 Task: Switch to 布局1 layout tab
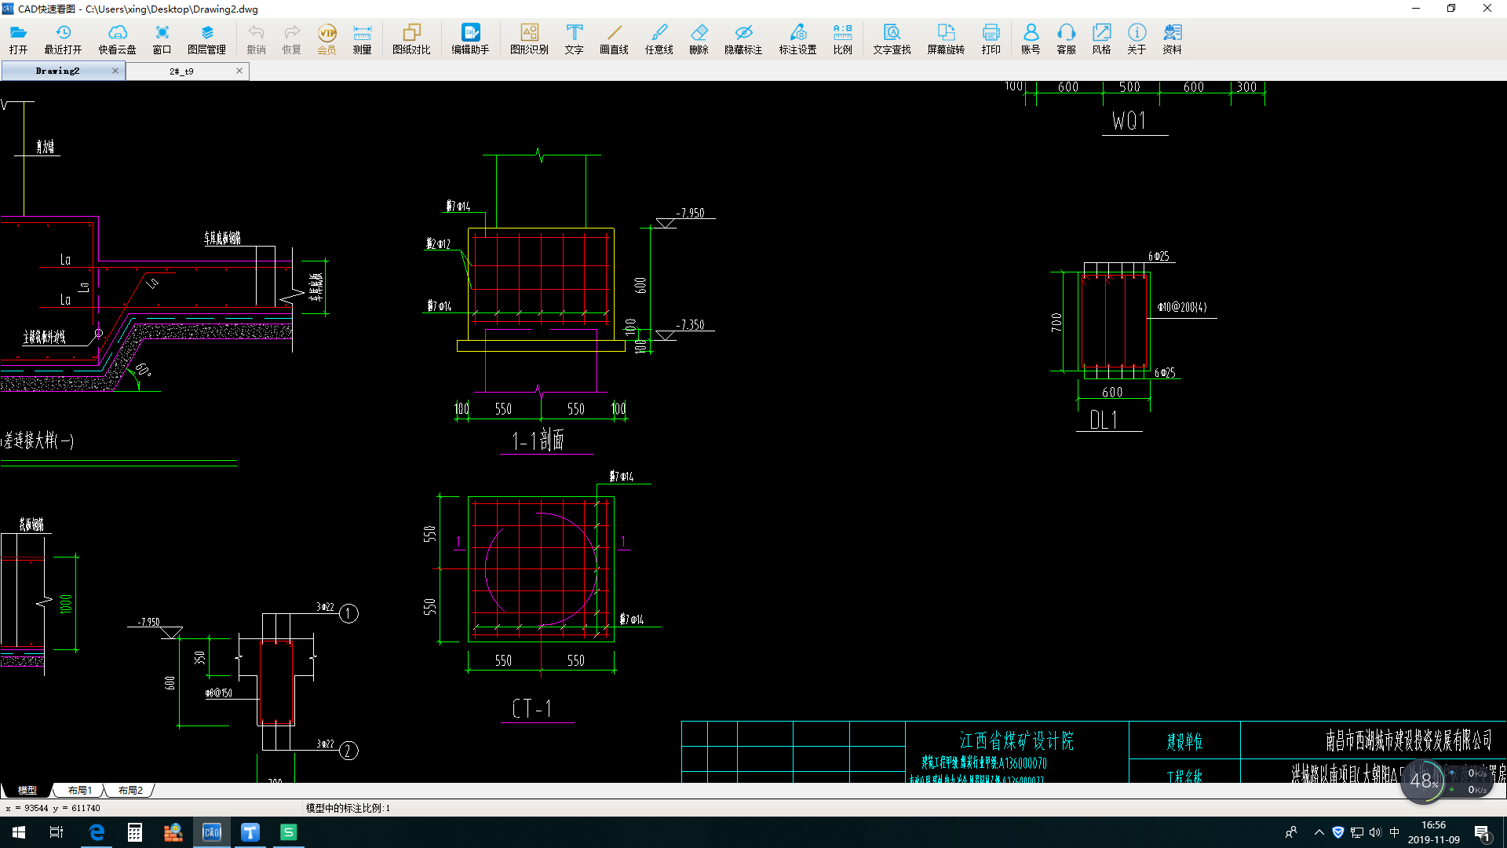pos(79,790)
